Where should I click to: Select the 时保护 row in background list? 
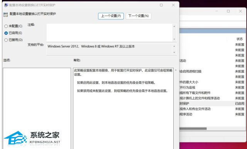pyautogui.click(x=213, y=104)
